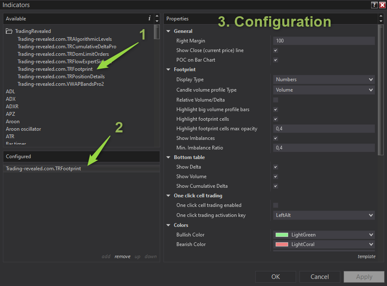Open Bearish Color LightCoral dropdown
Viewport: 387px width, 286px height.
(324, 244)
